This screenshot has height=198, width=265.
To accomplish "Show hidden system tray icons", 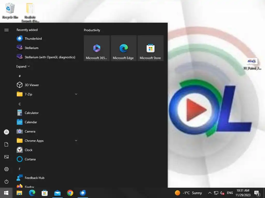I will (x=210, y=193).
